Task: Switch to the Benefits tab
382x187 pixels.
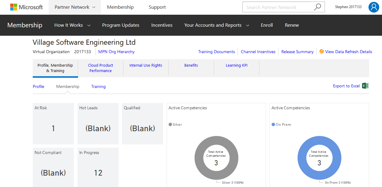Action: point(191,65)
